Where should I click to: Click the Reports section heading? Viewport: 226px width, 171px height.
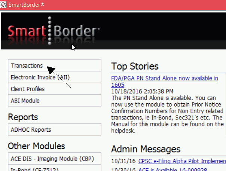(23, 117)
